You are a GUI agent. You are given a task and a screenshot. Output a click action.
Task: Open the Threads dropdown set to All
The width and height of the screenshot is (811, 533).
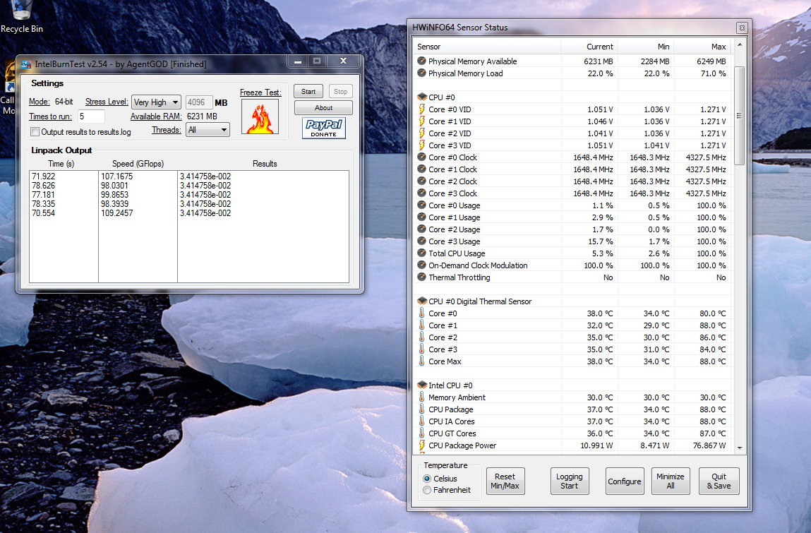click(208, 130)
